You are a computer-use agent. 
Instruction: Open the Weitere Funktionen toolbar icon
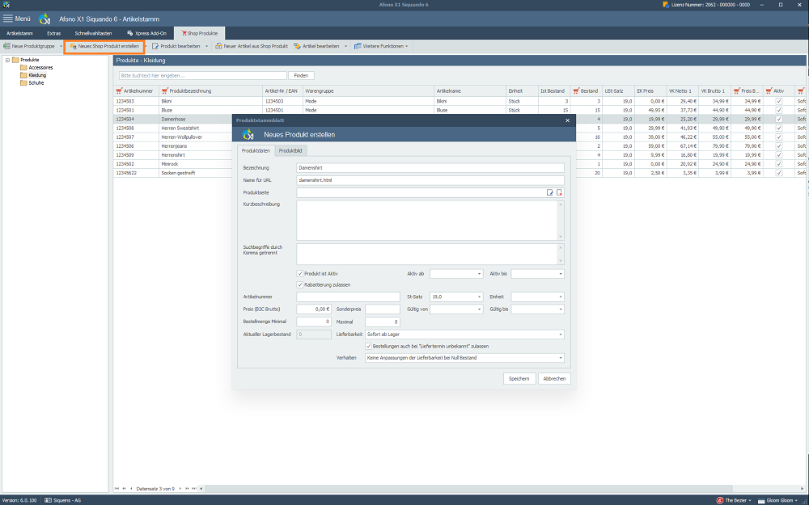point(358,46)
